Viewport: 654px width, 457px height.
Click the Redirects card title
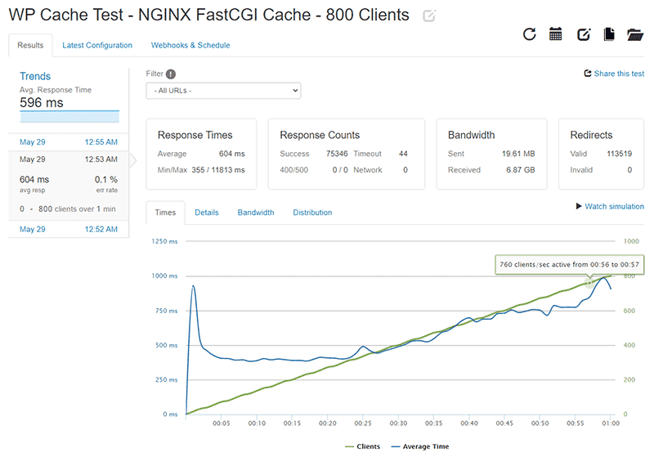pos(591,135)
